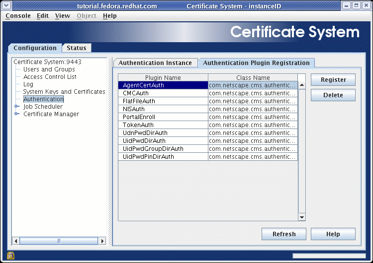This screenshot has width=373, height=263.
Task: Select System Keys and Certificates node
Action: pos(64,92)
